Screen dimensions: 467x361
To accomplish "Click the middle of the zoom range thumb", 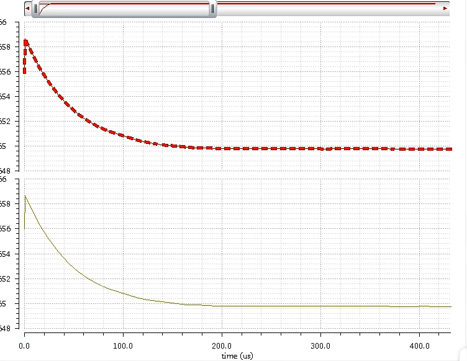I will pos(124,9).
